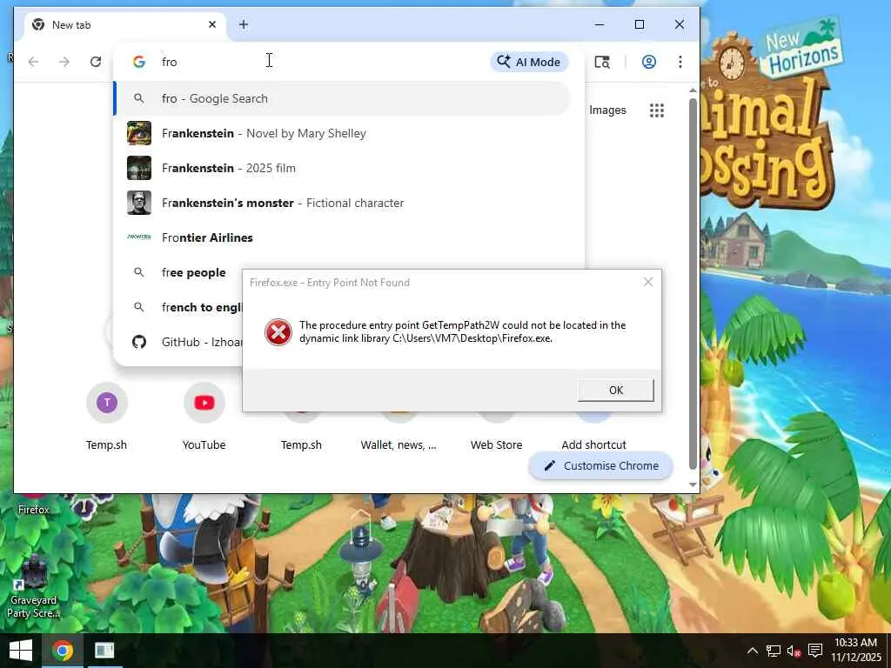Click the Chrome taskbar icon
Image resolution: width=891 pixels, height=668 pixels.
(63, 651)
